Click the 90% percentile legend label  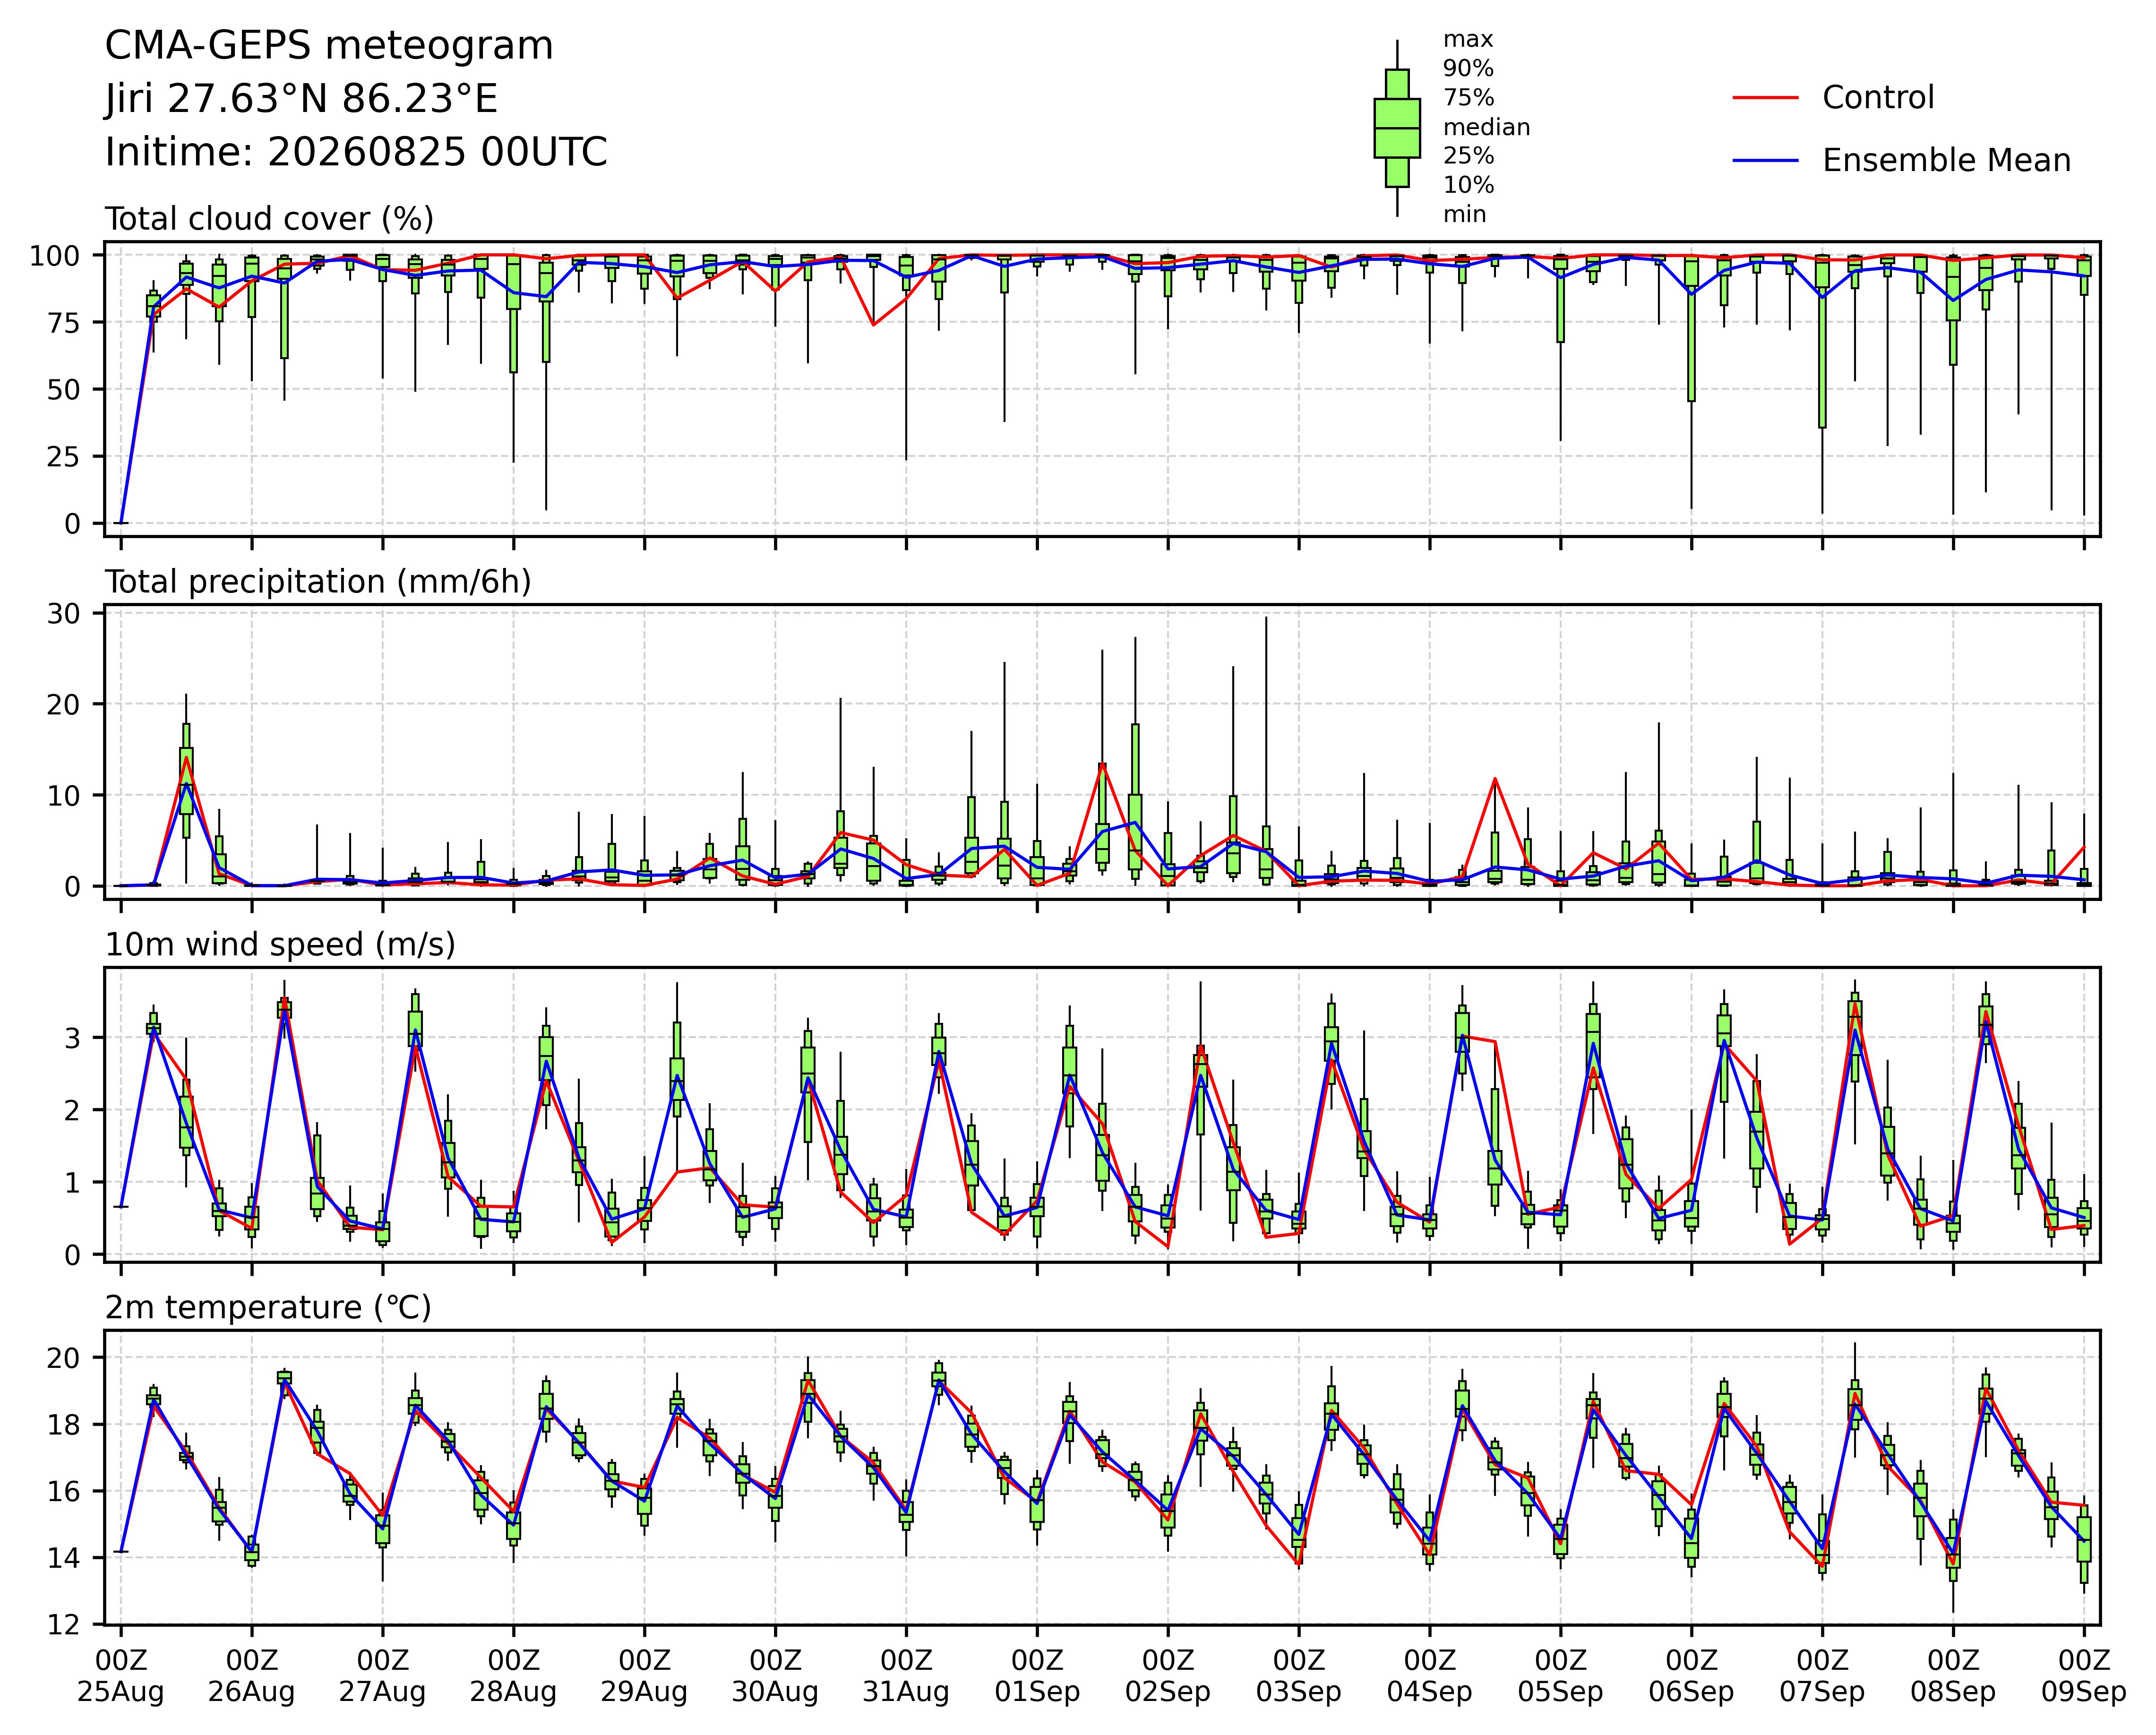click(x=1468, y=69)
